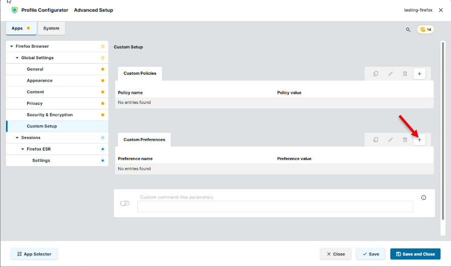Click the custom command-line parameters field
The image size is (451, 267).
(x=275, y=206)
